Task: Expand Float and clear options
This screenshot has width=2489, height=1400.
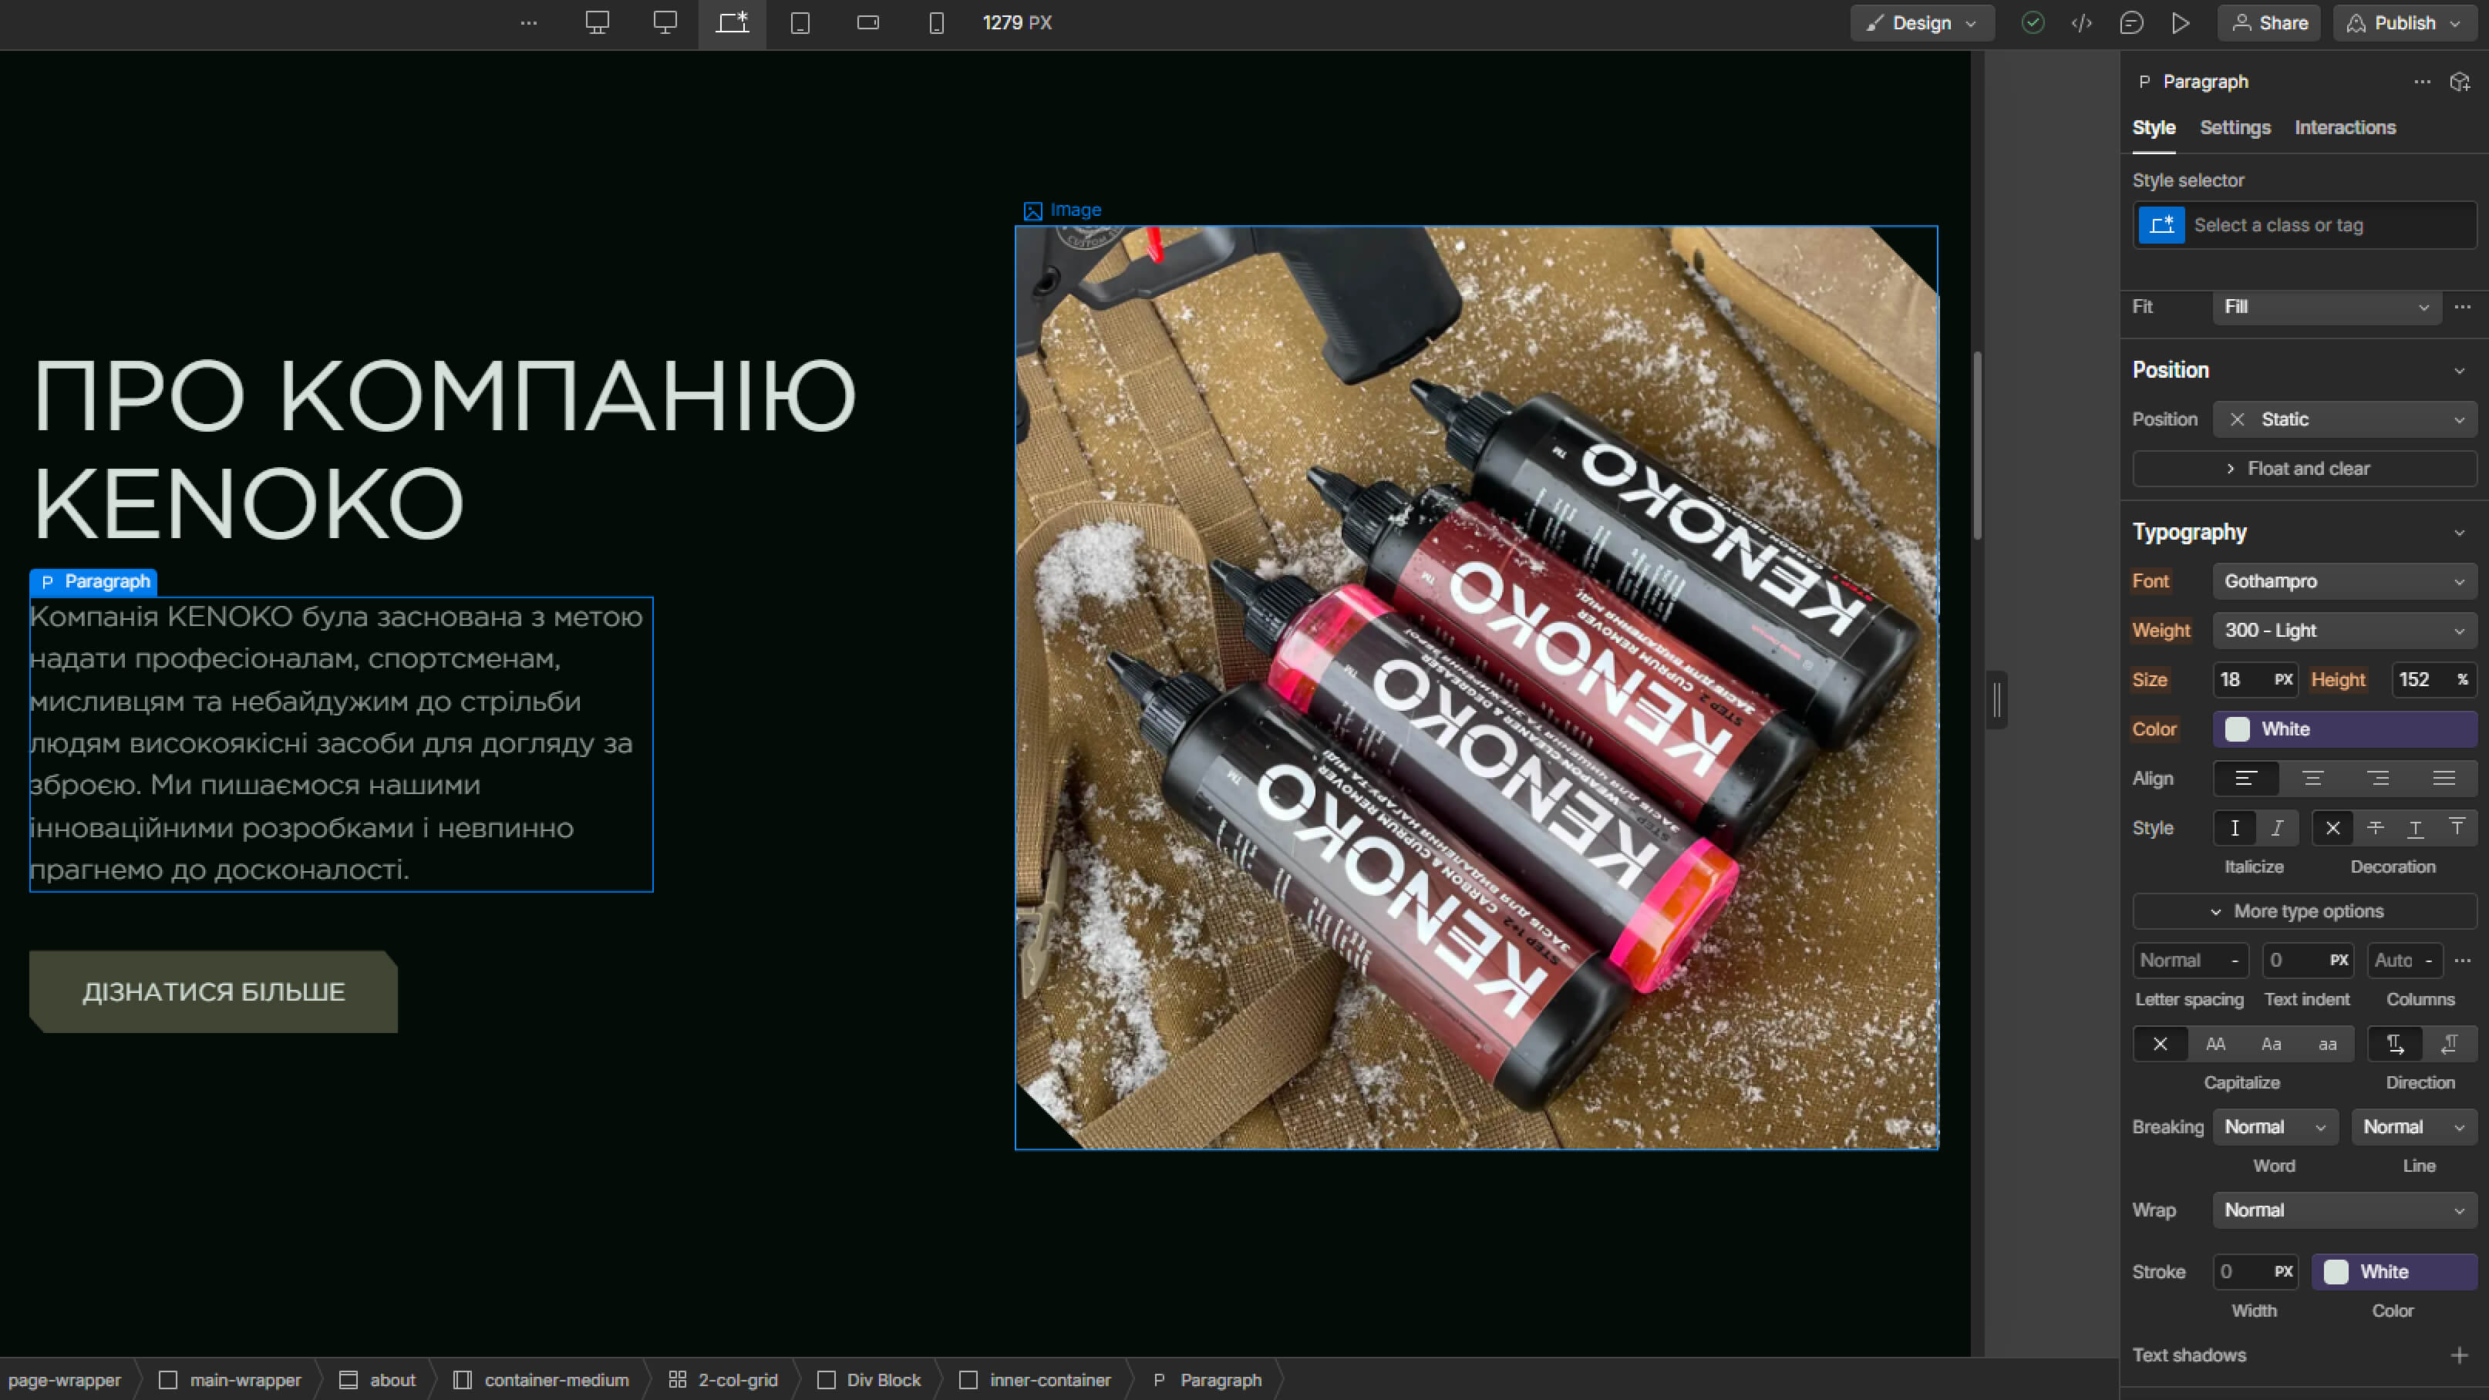Action: click(2305, 469)
